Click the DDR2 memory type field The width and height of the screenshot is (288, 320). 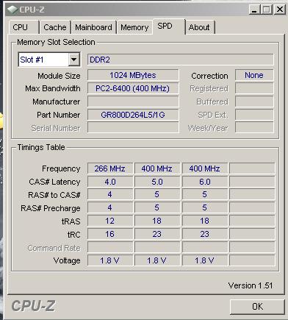pyautogui.click(x=180, y=60)
